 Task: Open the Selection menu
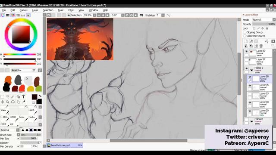[48, 10]
